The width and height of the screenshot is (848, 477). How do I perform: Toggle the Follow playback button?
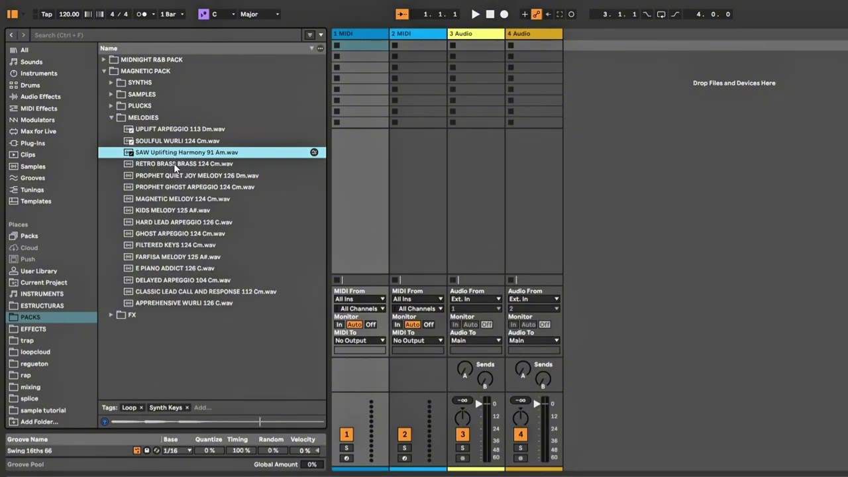click(x=401, y=14)
